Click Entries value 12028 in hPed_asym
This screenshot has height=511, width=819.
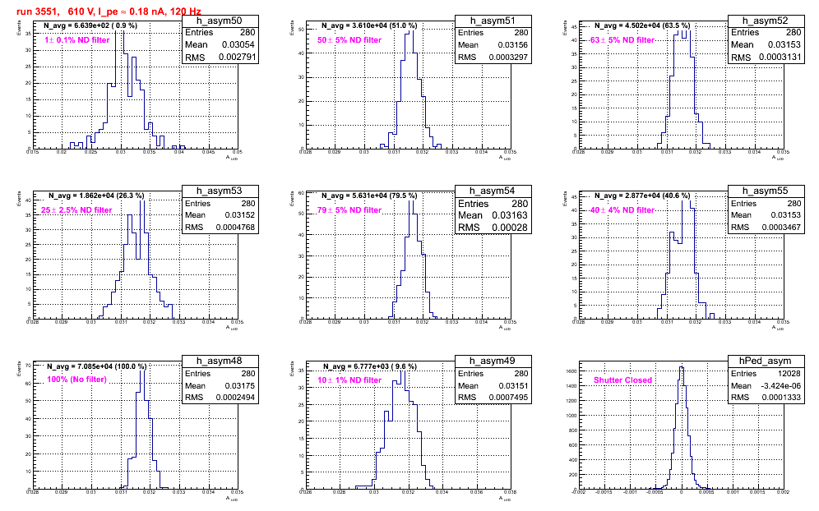(789, 374)
